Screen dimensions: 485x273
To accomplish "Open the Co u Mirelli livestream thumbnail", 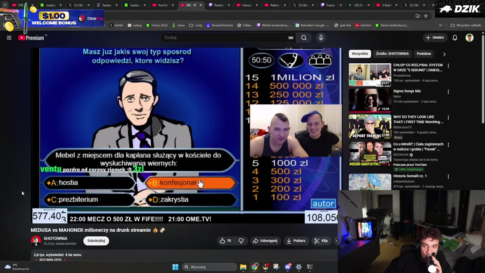I will pyautogui.click(x=370, y=154).
